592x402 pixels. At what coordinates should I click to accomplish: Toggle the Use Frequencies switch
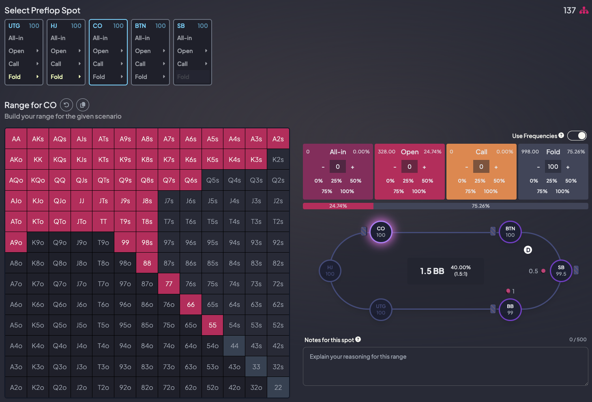pyautogui.click(x=577, y=136)
